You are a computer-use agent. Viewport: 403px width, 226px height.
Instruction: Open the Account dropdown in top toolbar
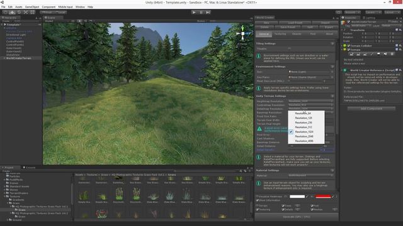[352, 13]
